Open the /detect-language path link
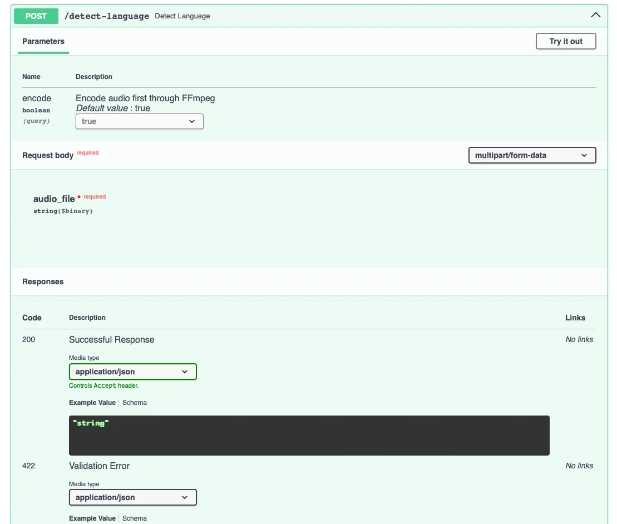 pyautogui.click(x=107, y=16)
